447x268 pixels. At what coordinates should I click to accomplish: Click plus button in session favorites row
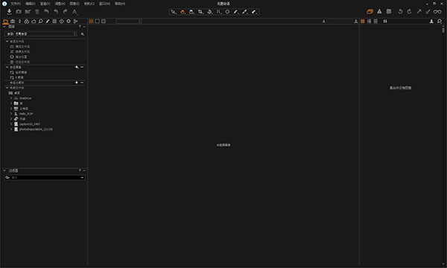click(77, 83)
